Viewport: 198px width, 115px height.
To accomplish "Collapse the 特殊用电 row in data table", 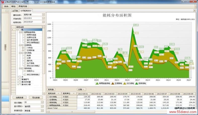I will pos(48,102).
